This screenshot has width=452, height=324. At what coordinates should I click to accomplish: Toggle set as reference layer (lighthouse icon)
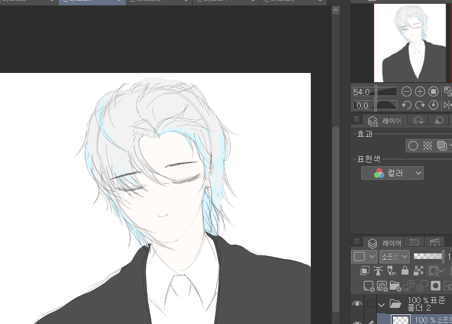point(378,271)
